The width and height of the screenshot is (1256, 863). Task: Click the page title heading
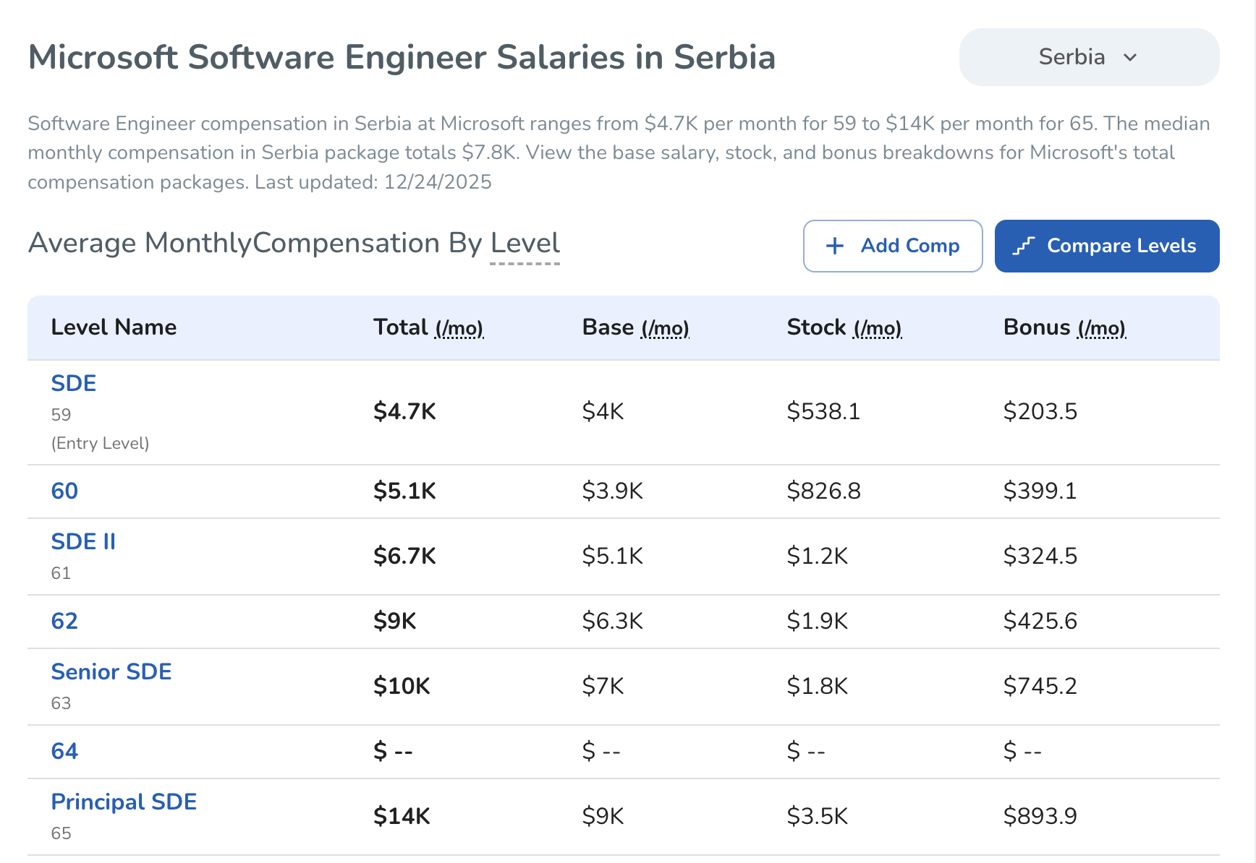coord(402,57)
